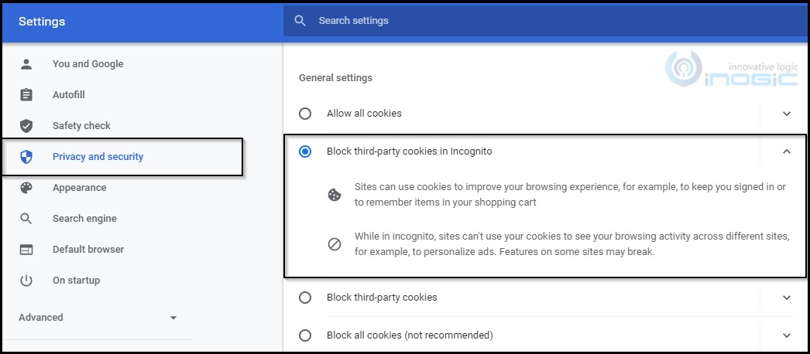Collapse the Block third-party cookies in Incognito section
Screen dimensions: 810x354
point(786,151)
